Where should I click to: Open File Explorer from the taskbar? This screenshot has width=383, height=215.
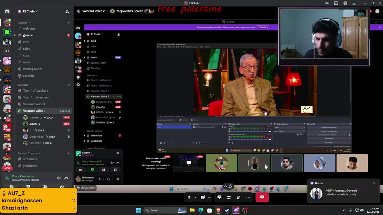[192, 210]
